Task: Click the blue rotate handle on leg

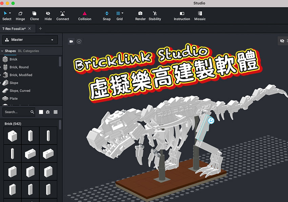Action: 211,121
